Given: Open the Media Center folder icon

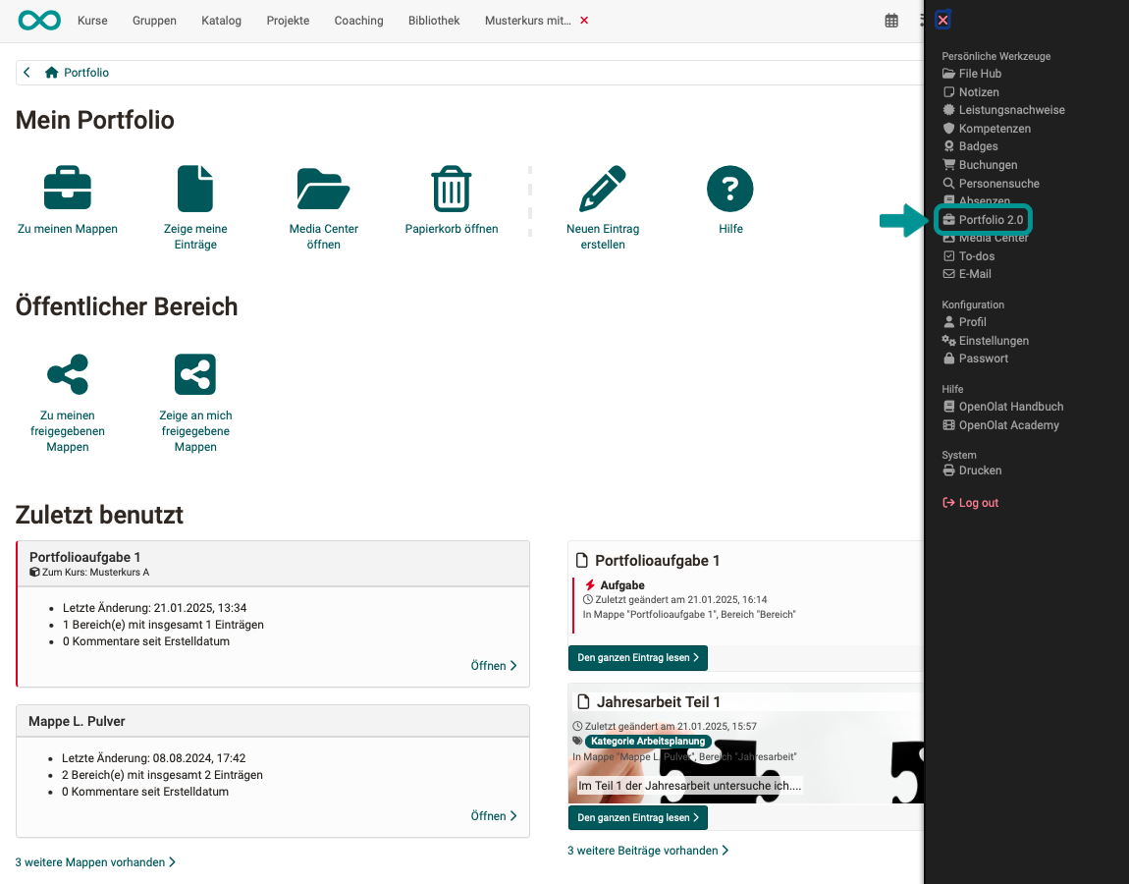Looking at the screenshot, I should coord(323,188).
